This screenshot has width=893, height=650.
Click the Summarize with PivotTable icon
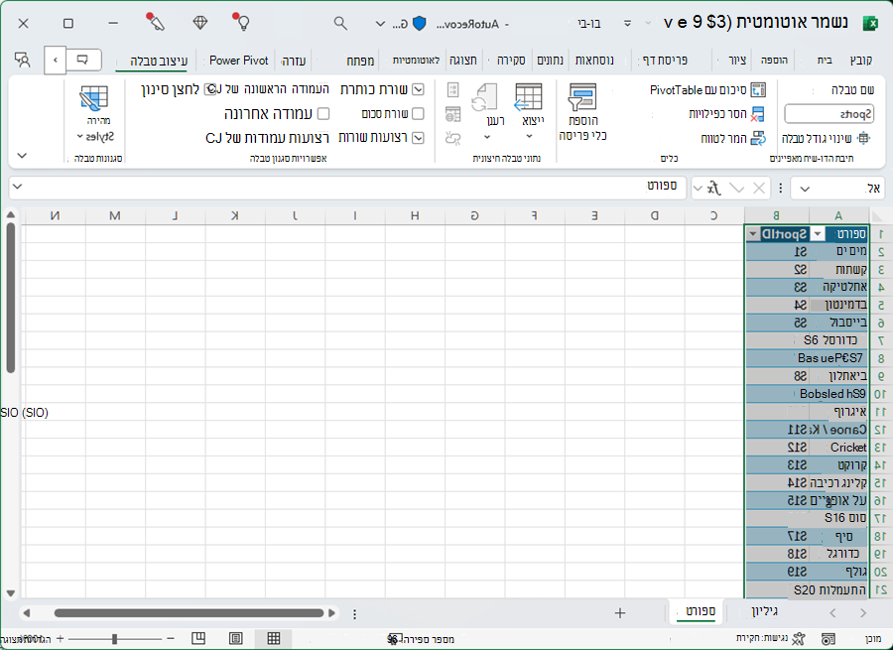tap(758, 90)
